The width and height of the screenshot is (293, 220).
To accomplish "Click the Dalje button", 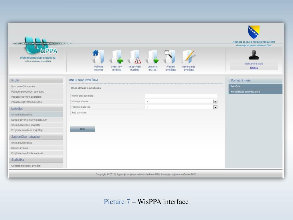I will pos(83,129).
